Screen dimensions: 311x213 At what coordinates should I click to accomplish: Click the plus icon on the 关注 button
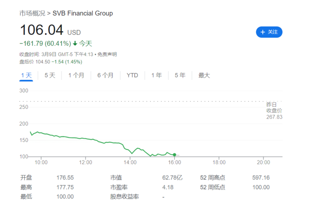[263, 32]
